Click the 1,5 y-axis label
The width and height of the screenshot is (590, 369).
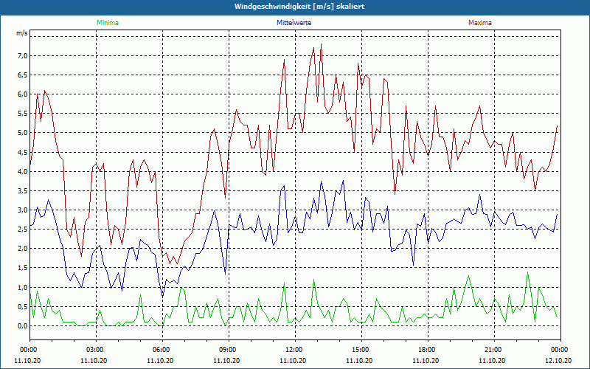pos(22,268)
